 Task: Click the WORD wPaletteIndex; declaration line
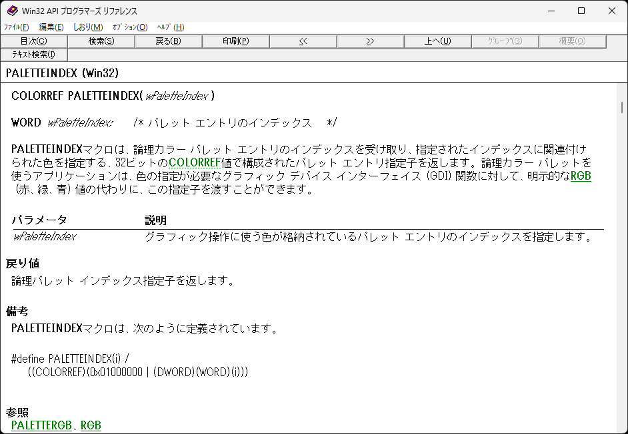coord(174,122)
